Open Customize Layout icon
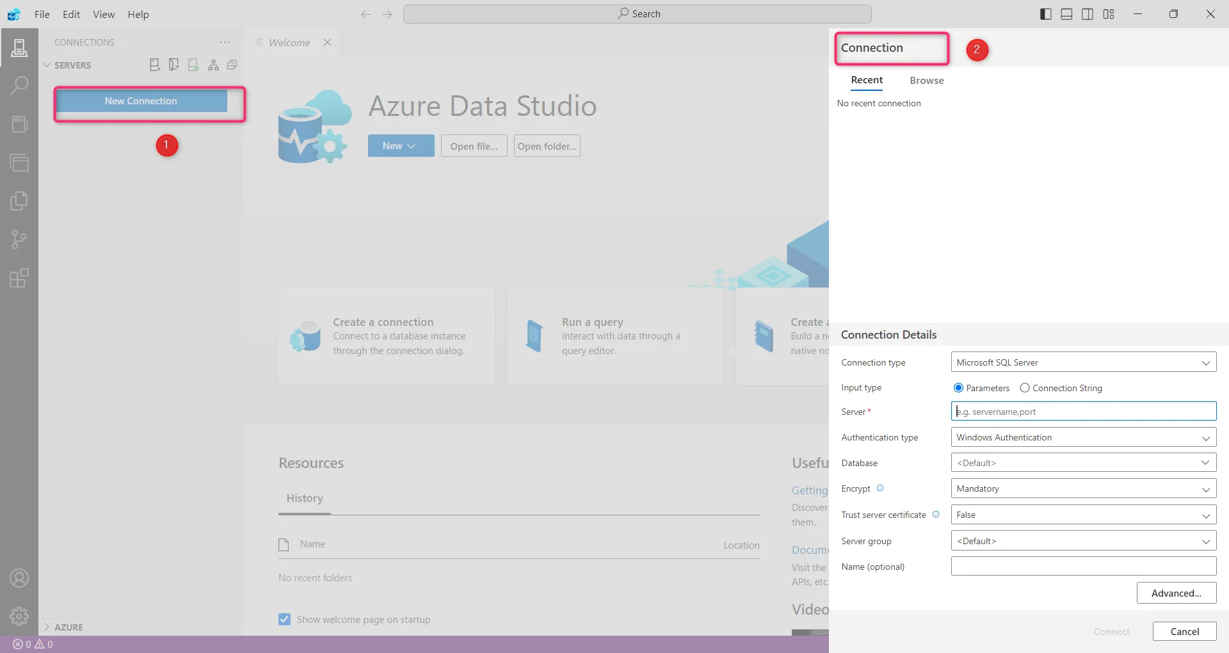The height and width of the screenshot is (653, 1229). pos(1109,14)
